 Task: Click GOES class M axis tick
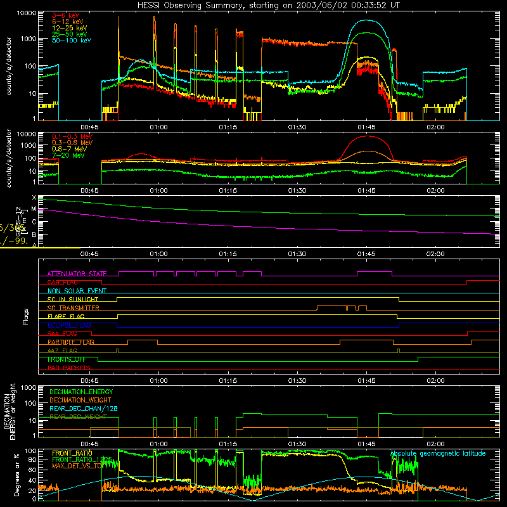[x=34, y=209]
